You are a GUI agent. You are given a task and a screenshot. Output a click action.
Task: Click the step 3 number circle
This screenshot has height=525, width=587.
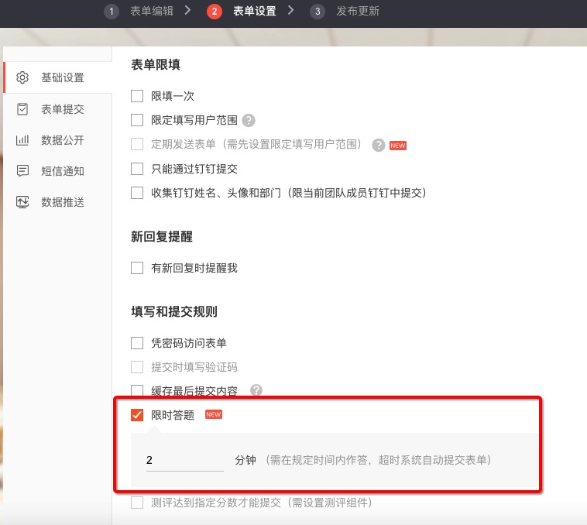click(x=317, y=11)
